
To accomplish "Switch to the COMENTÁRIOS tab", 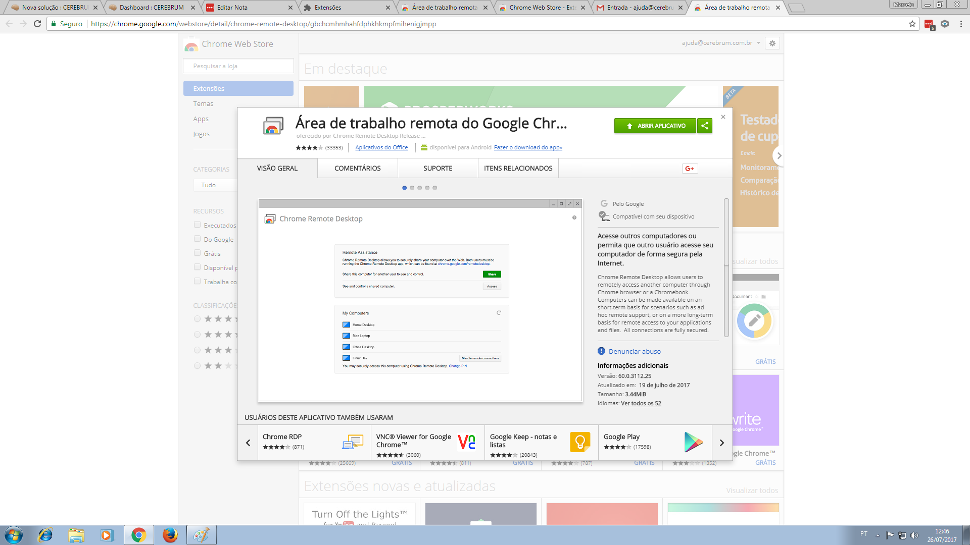I will pyautogui.click(x=357, y=169).
